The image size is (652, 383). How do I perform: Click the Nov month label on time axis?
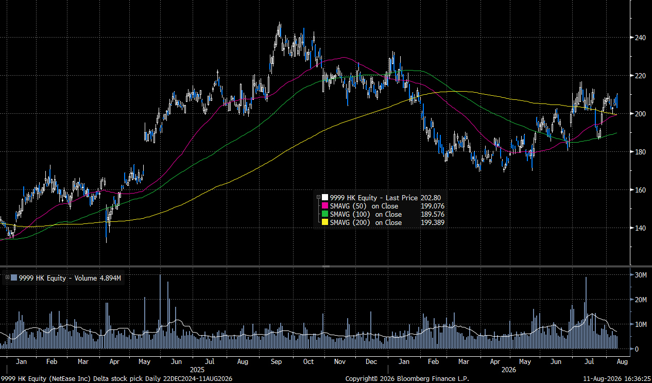339,362
